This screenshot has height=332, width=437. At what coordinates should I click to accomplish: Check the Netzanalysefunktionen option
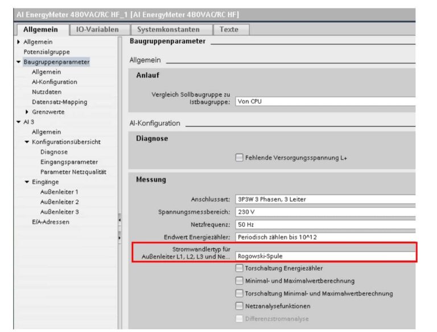239,306
